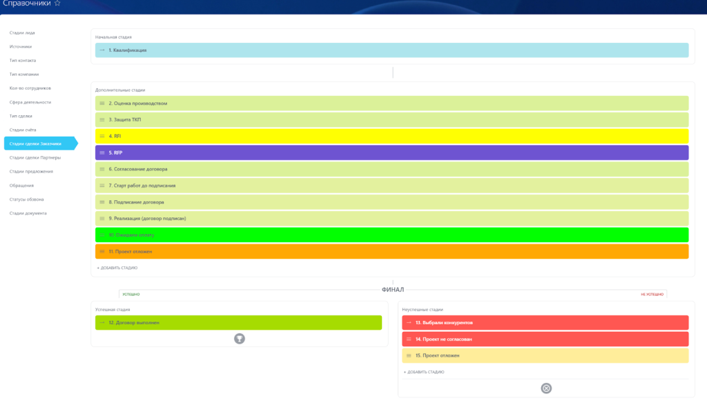Click the 12. Договор выполнен stage
Screen dimensions: 707x414
238,323
